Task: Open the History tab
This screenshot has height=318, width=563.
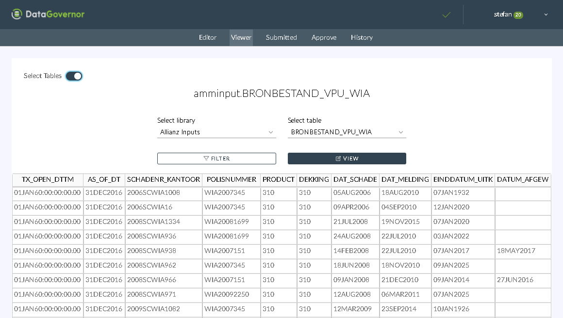Action: coord(362,38)
